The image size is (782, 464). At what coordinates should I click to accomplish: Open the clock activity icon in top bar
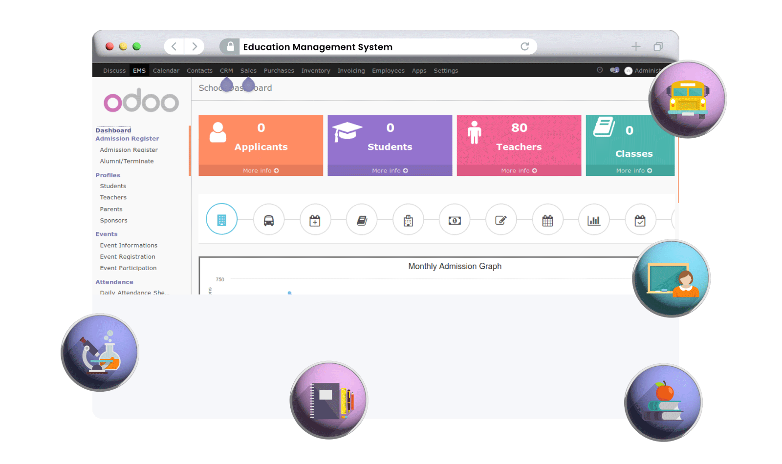(600, 70)
